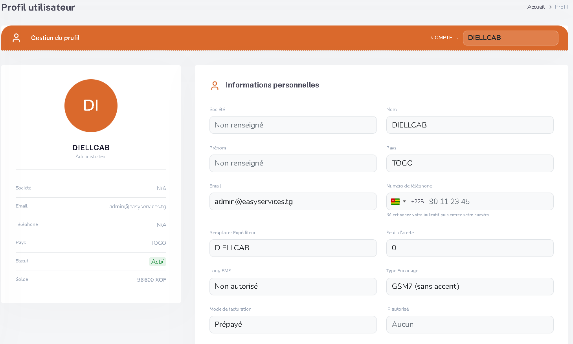Click the Société input field
This screenshot has width=573, height=344.
click(x=293, y=125)
